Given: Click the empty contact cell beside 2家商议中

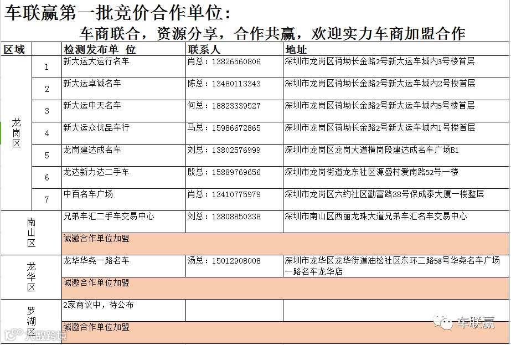Looking at the screenshot, I should pos(234,311).
